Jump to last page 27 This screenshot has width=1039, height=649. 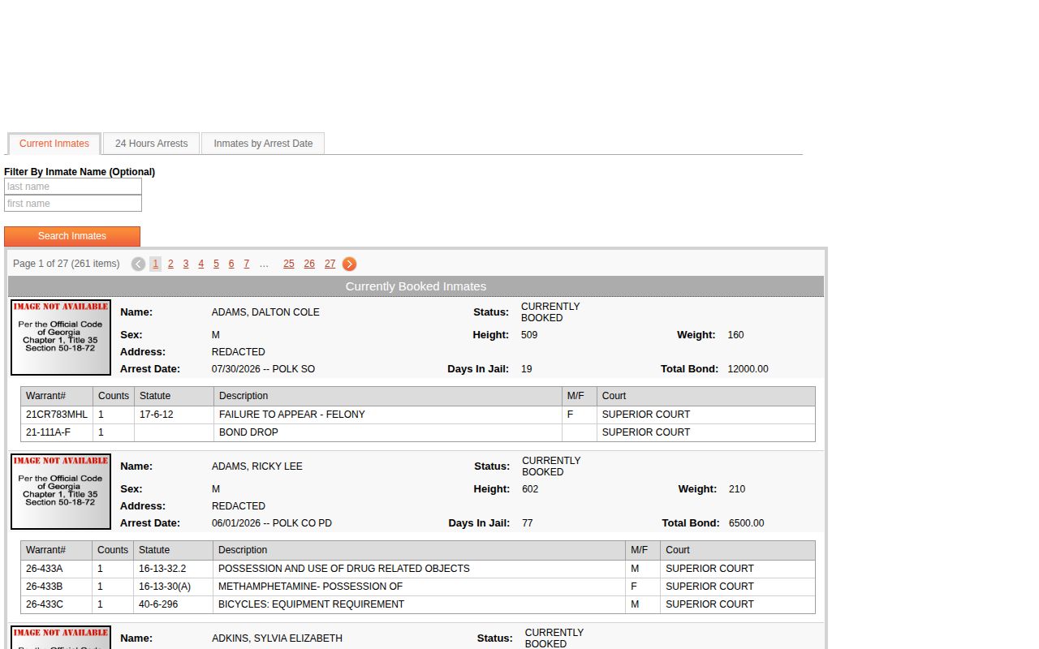(x=330, y=264)
